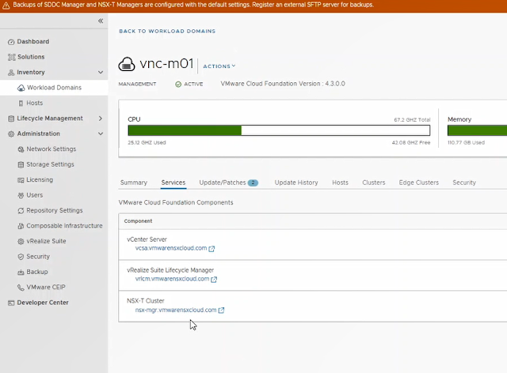Click the vRealize Suite icon
The image size is (507, 373).
click(21, 241)
